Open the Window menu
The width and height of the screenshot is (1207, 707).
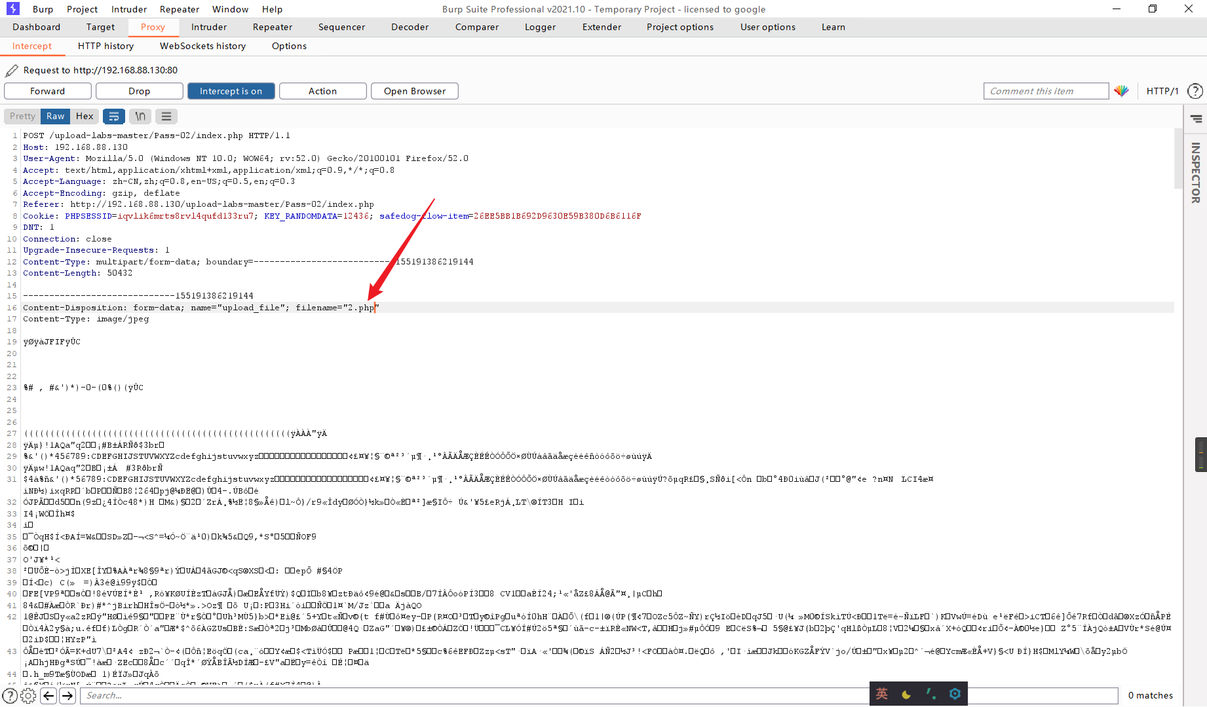point(230,9)
